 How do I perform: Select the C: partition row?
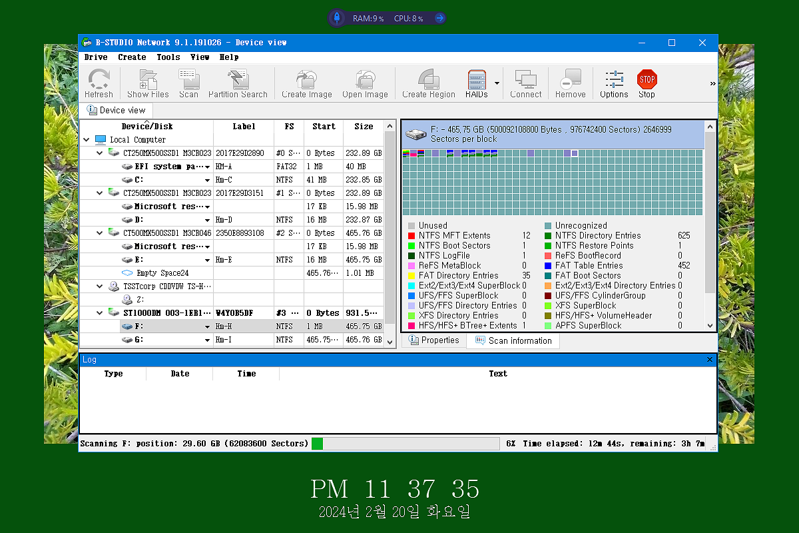point(232,180)
